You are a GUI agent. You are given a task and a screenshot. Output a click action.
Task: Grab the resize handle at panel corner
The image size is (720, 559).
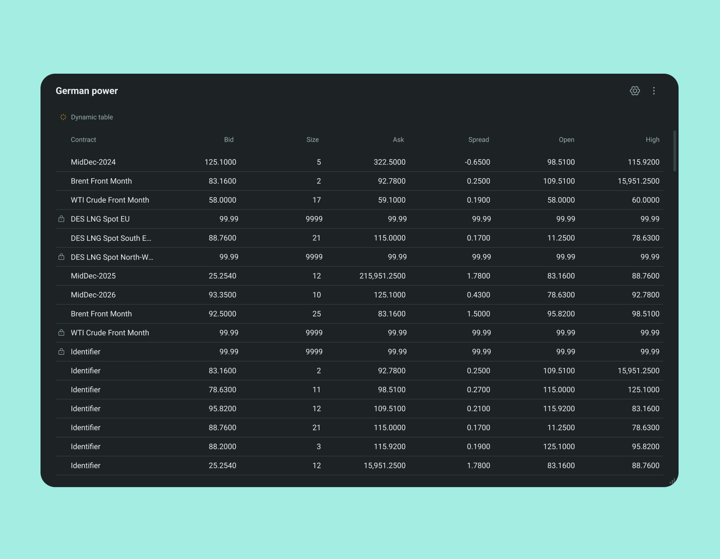672,481
